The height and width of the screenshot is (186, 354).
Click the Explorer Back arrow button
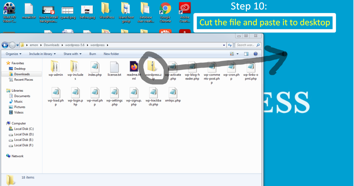[5, 45]
